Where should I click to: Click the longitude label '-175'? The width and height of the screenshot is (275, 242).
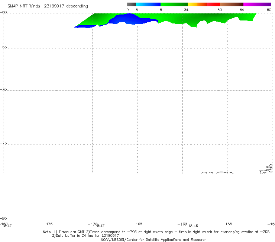pyautogui.click(x=48, y=224)
